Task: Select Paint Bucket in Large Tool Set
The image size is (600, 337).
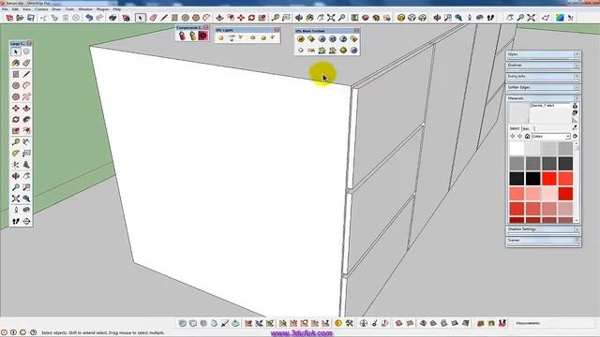Action: pyautogui.click(x=16, y=63)
